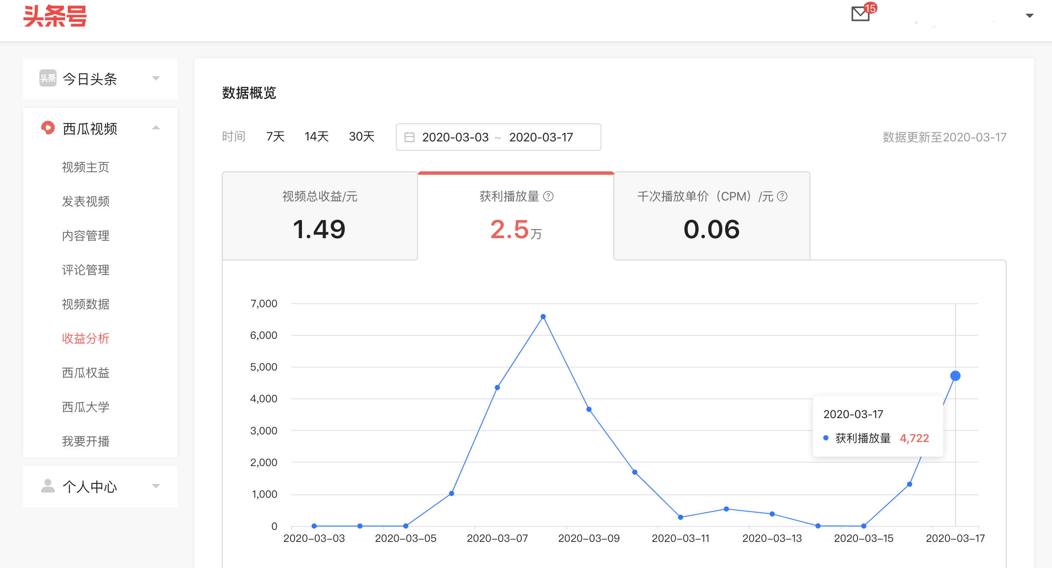Click the 2020-03-16 data point on chart

click(909, 484)
